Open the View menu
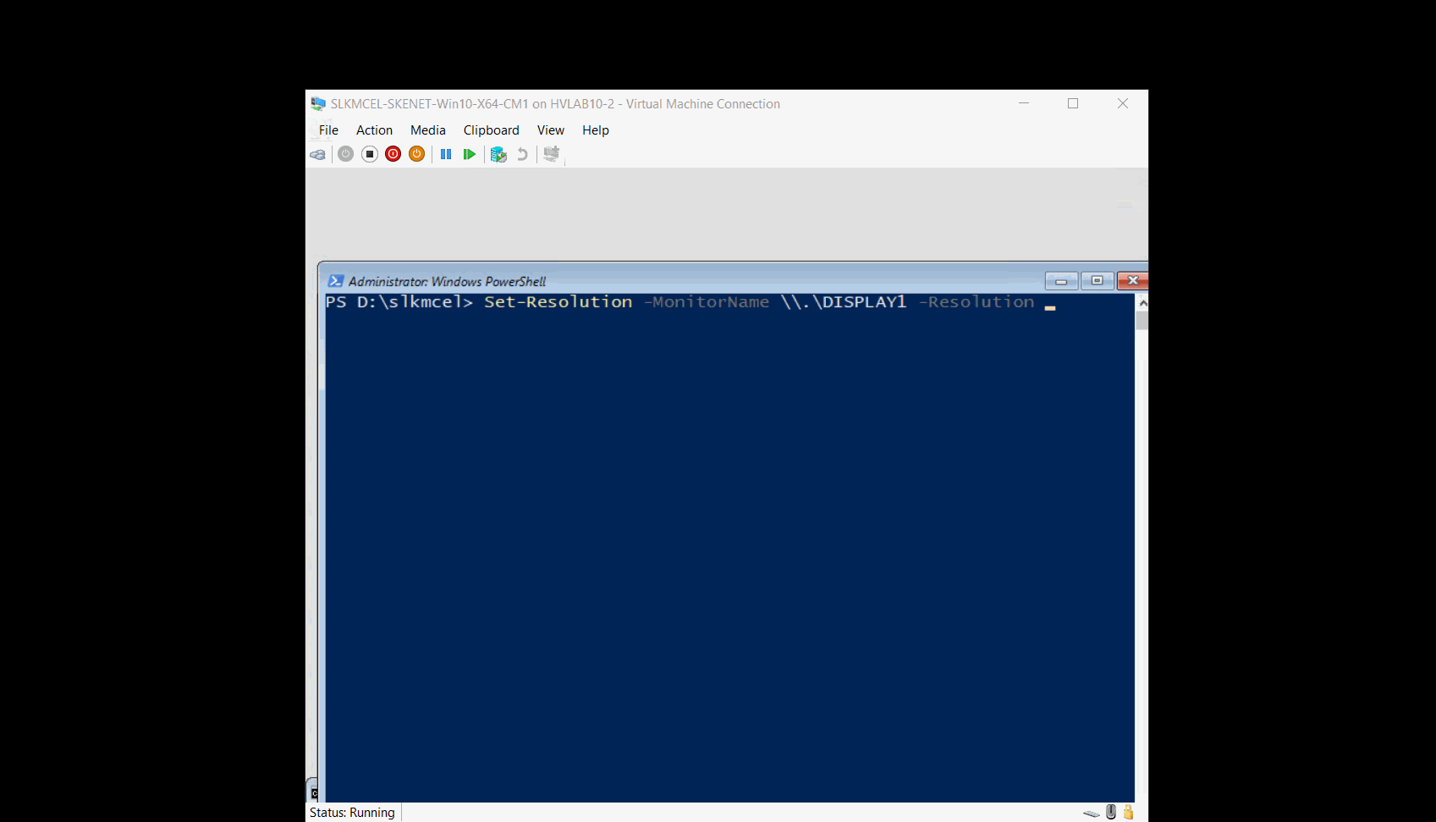This screenshot has width=1436, height=822. coord(550,130)
